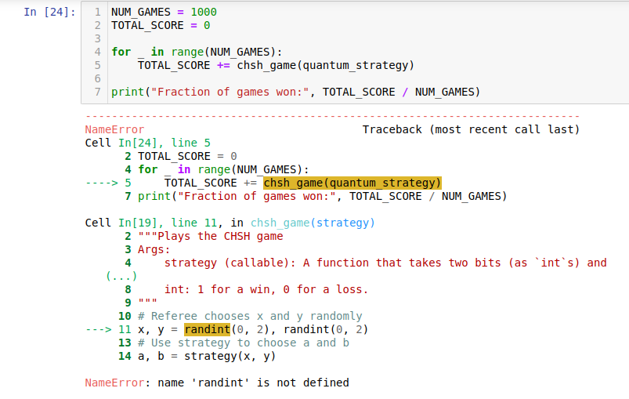The image size is (629, 399).
Task: Click the highlighted randint in the traceback
Action: [207, 329]
